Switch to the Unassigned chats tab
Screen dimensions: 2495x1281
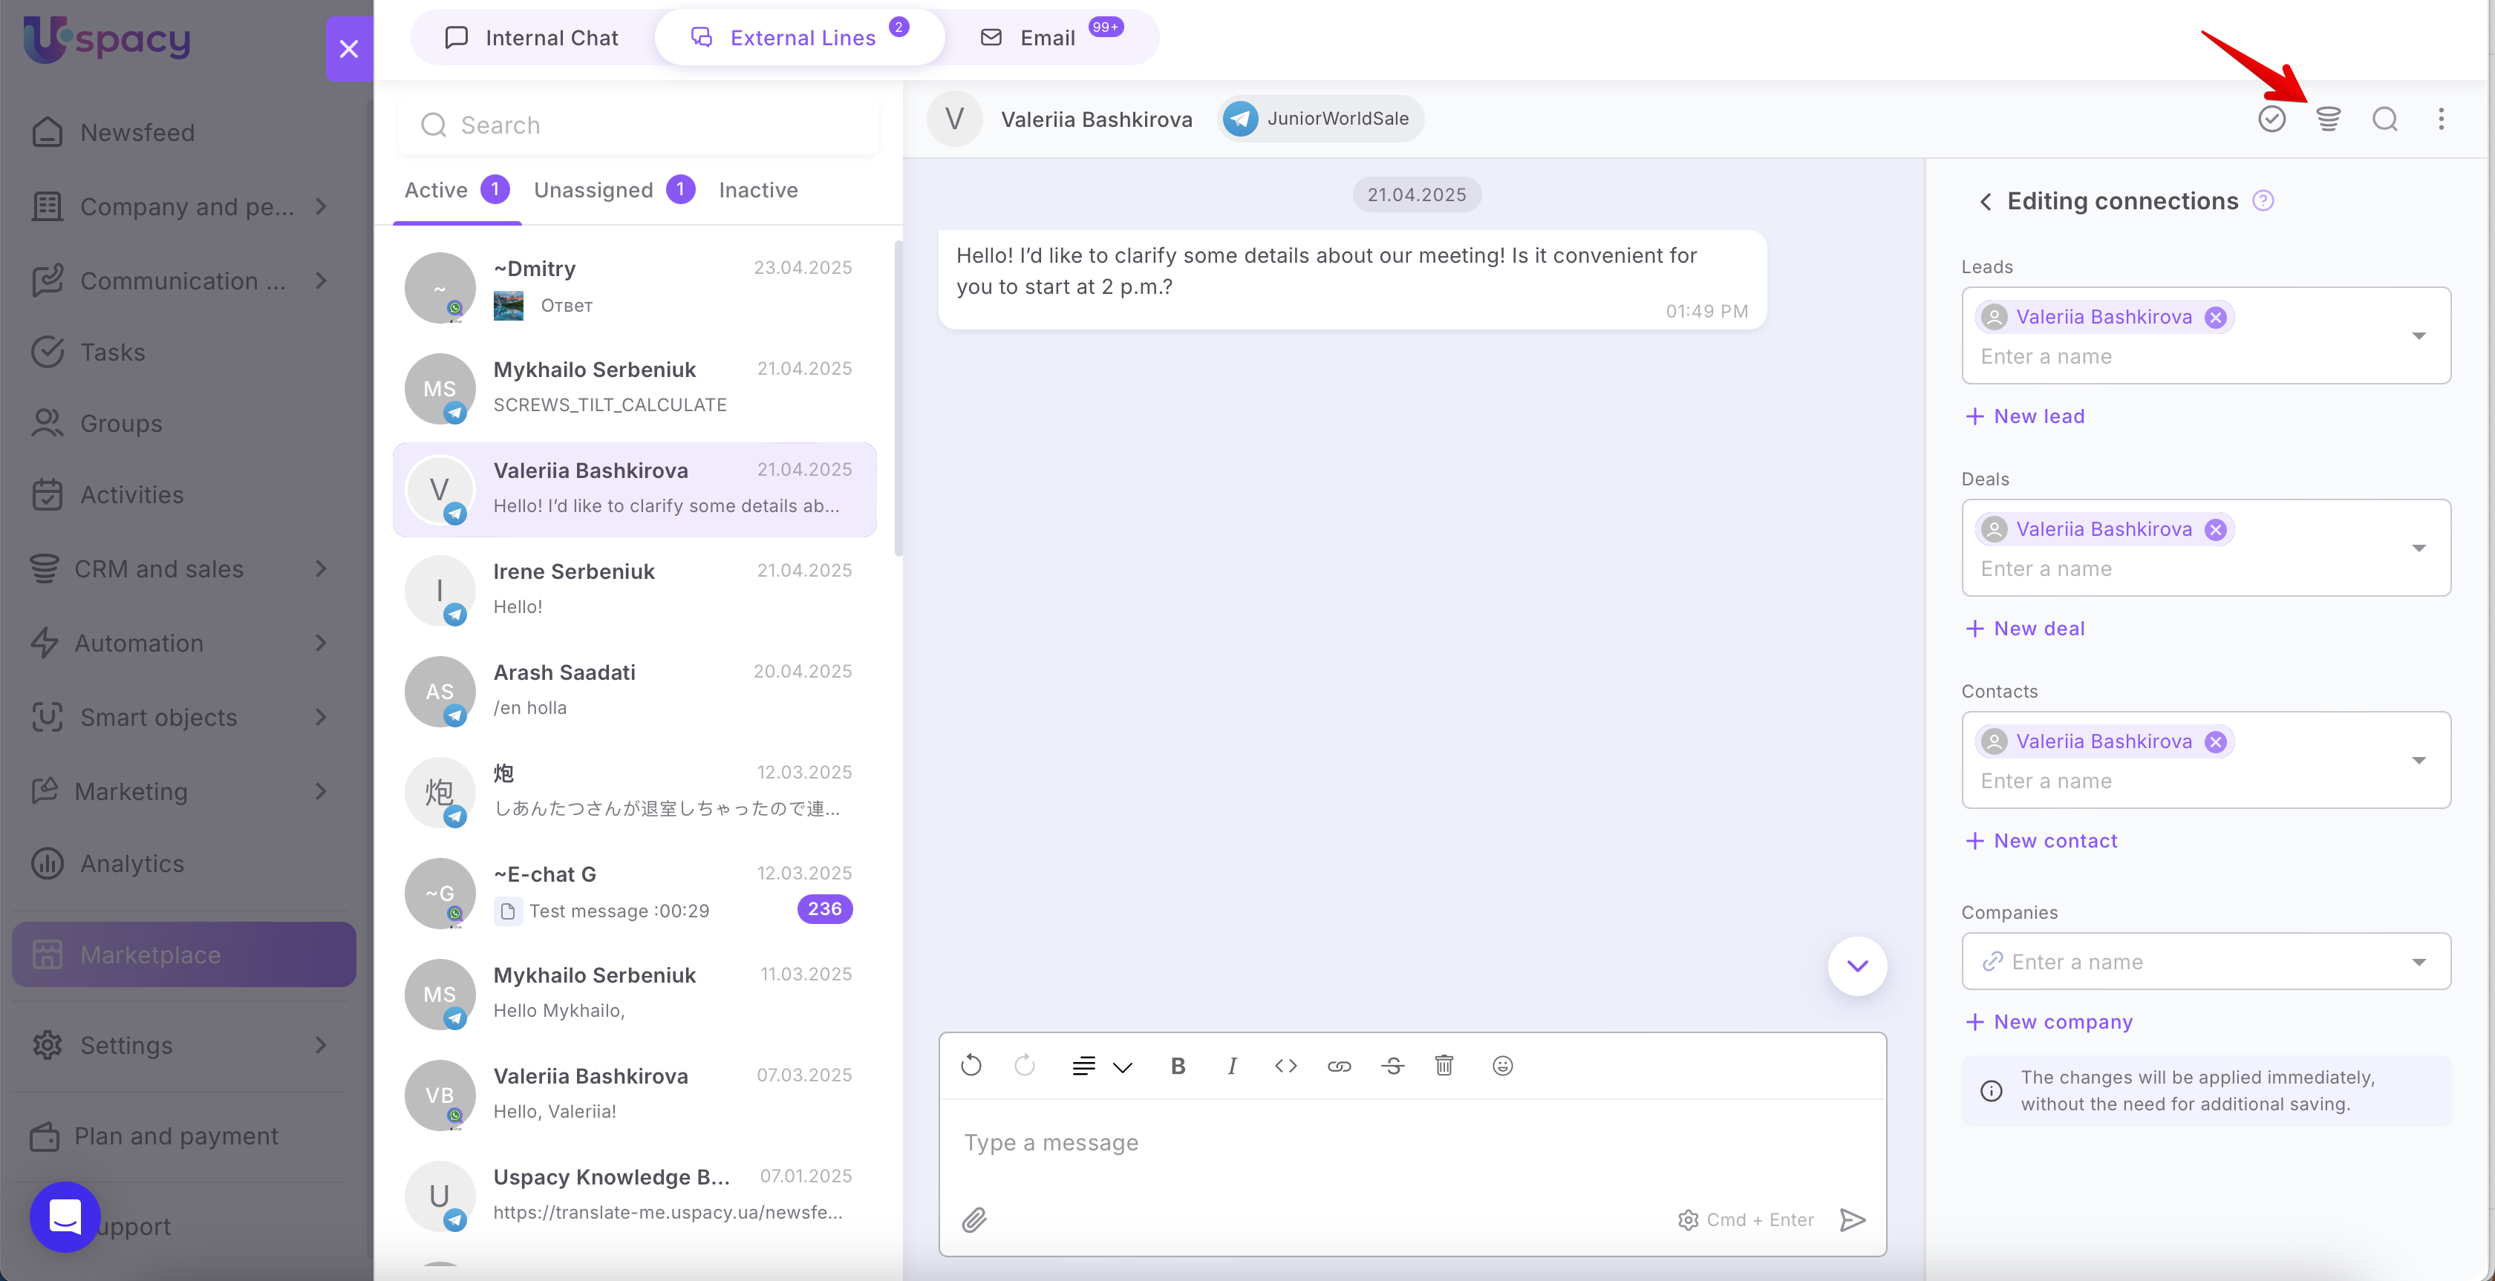[594, 191]
